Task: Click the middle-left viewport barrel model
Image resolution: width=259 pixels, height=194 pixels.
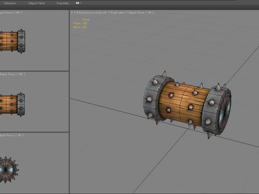Action: point(12,105)
